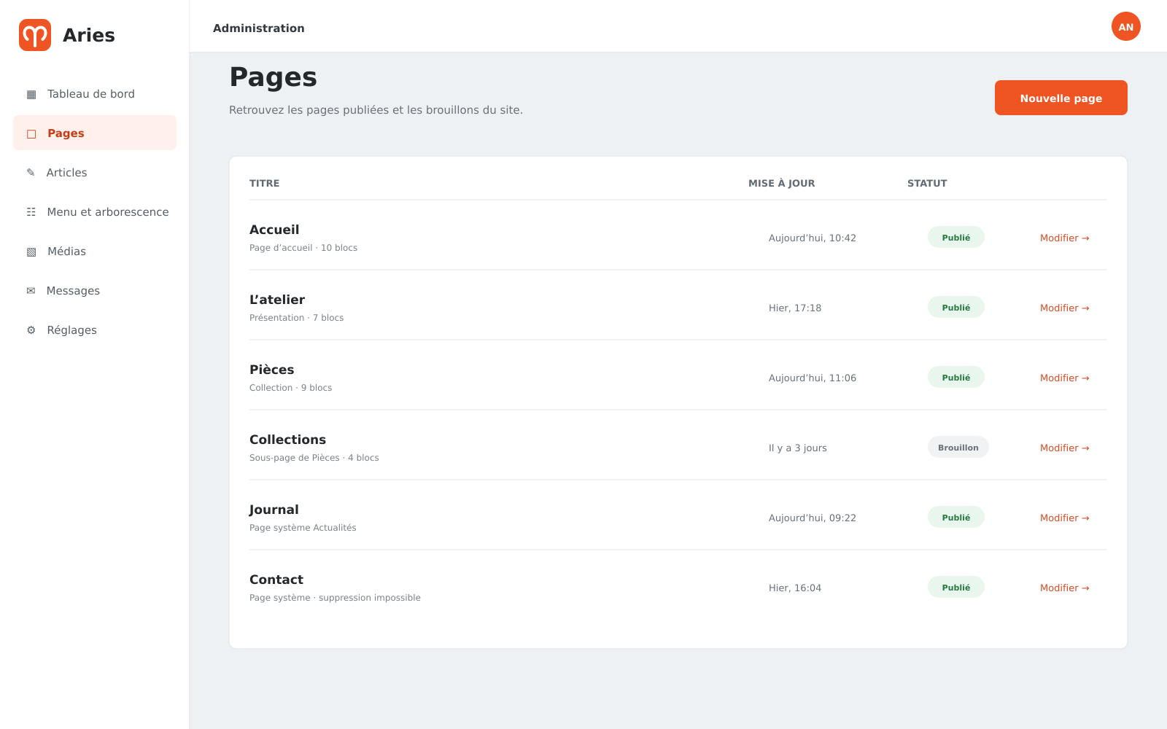Image resolution: width=1167 pixels, height=729 pixels.
Task: Create a page with Nouvelle page button
Action: point(1061,98)
